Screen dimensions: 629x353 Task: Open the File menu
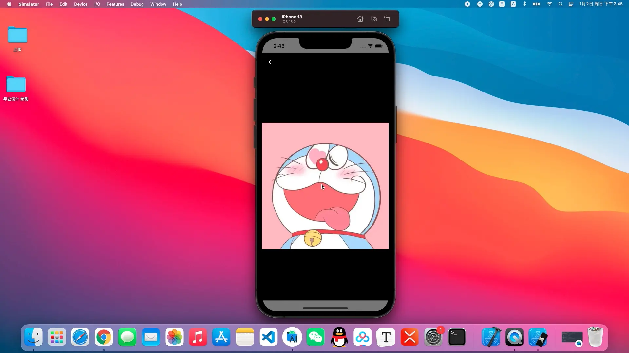coord(49,4)
